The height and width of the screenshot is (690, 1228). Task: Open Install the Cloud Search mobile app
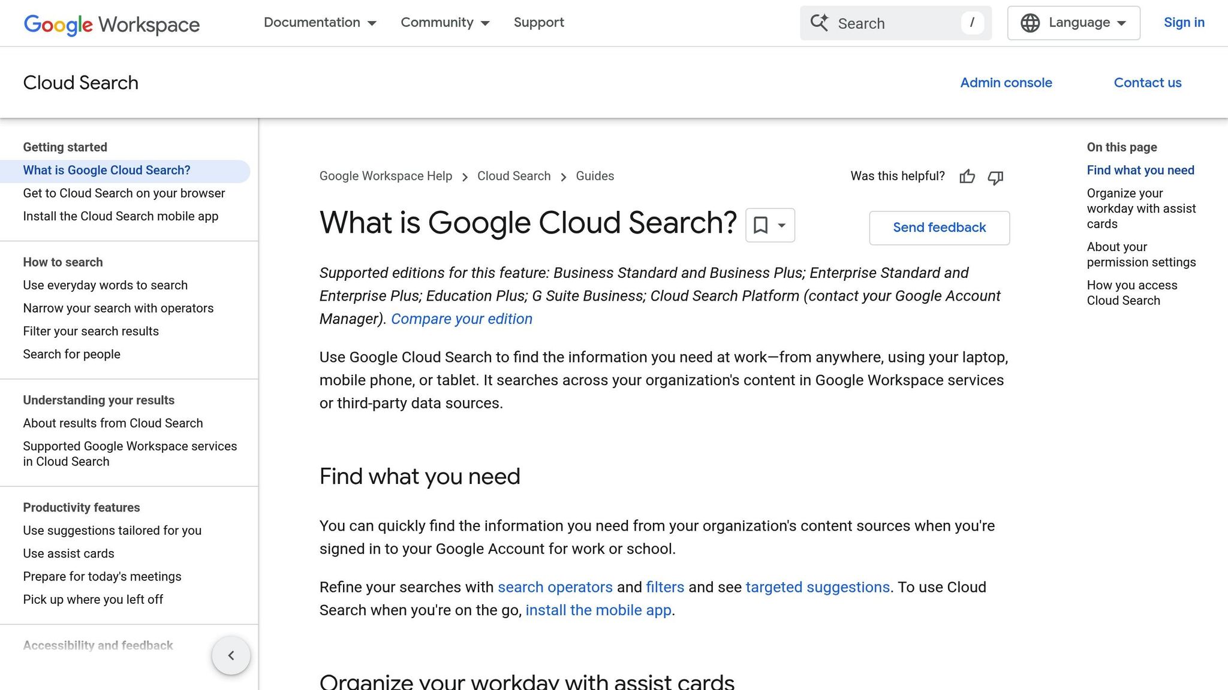[x=121, y=216]
